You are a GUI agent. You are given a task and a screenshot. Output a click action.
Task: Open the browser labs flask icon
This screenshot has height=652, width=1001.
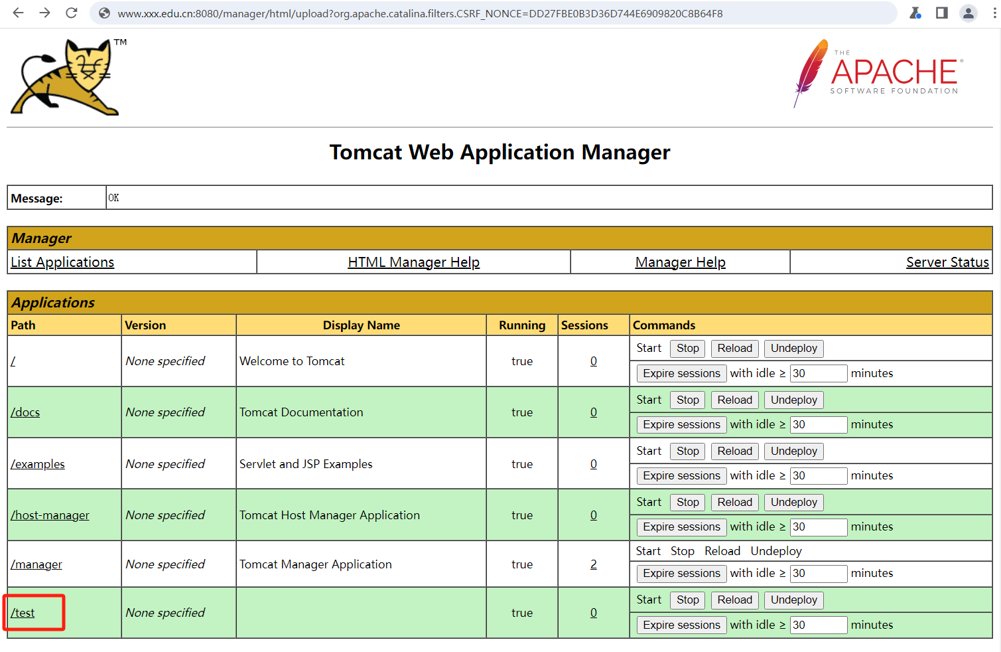[915, 13]
